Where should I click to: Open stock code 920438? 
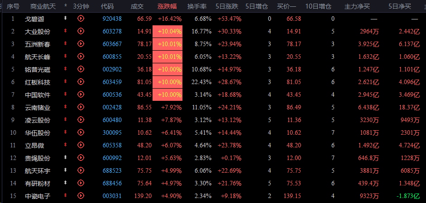(112, 19)
